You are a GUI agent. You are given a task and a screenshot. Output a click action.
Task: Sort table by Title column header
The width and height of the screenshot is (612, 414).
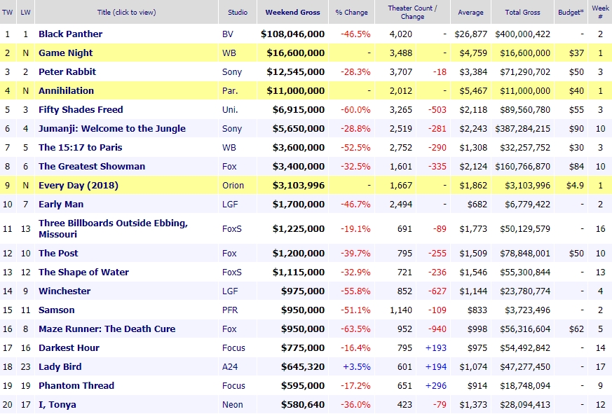[126, 12]
